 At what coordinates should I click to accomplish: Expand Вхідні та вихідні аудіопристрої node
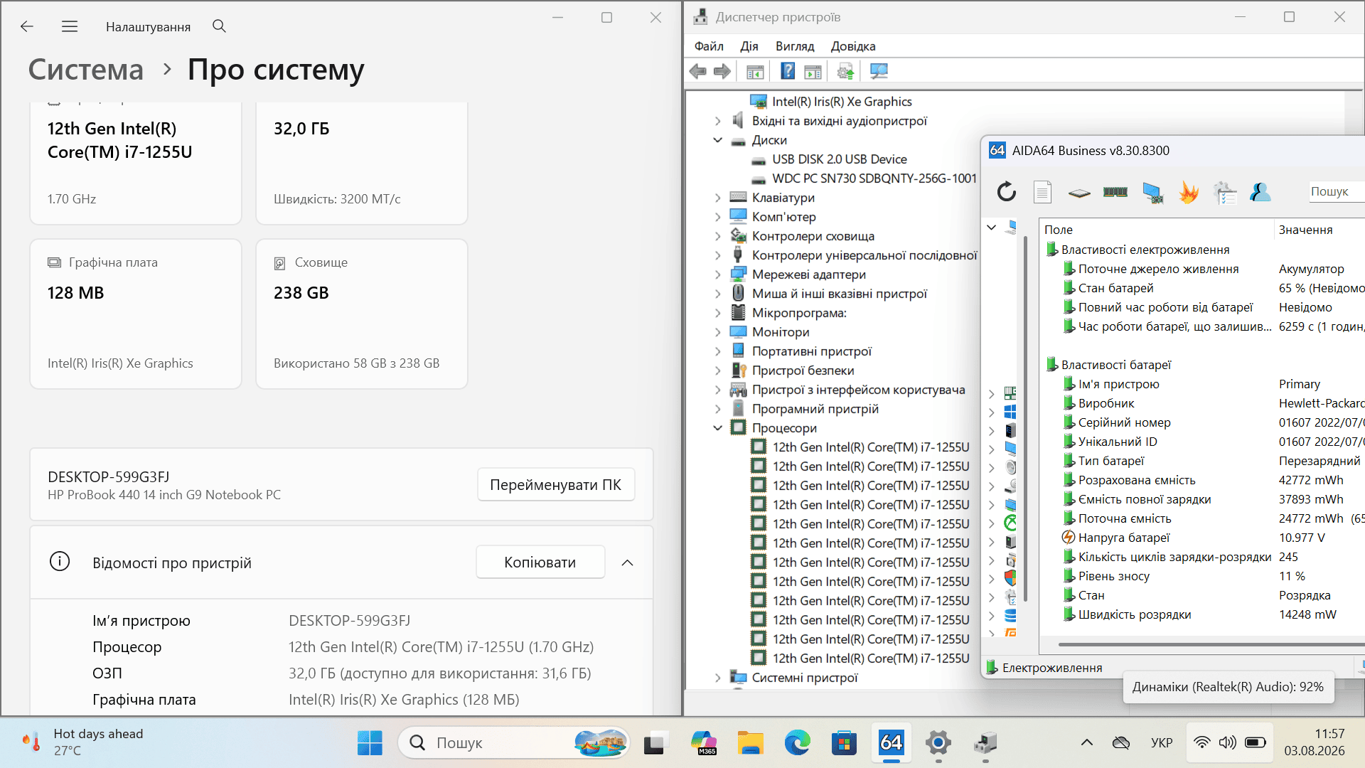pyautogui.click(x=717, y=121)
